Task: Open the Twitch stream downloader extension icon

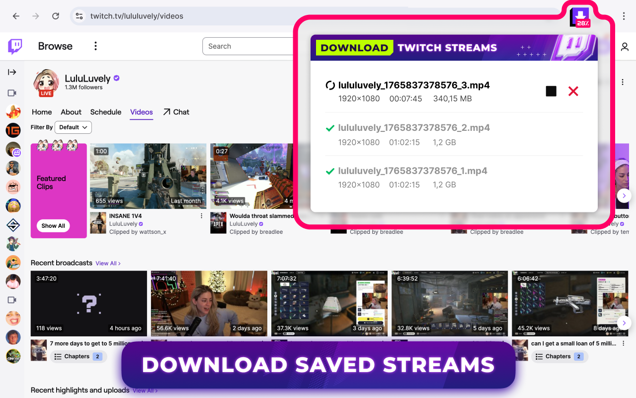Action: (579, 17)
